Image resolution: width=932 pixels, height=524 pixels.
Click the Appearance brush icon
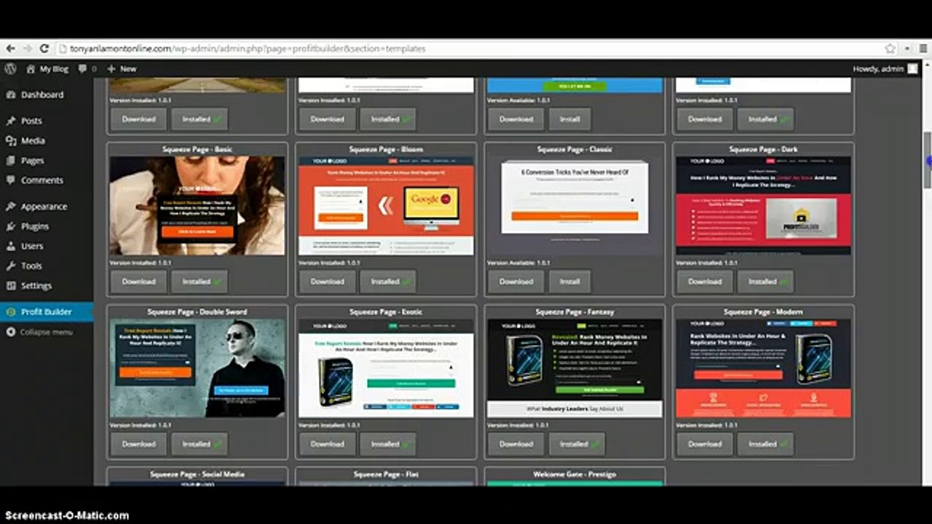tap(10, 207)
